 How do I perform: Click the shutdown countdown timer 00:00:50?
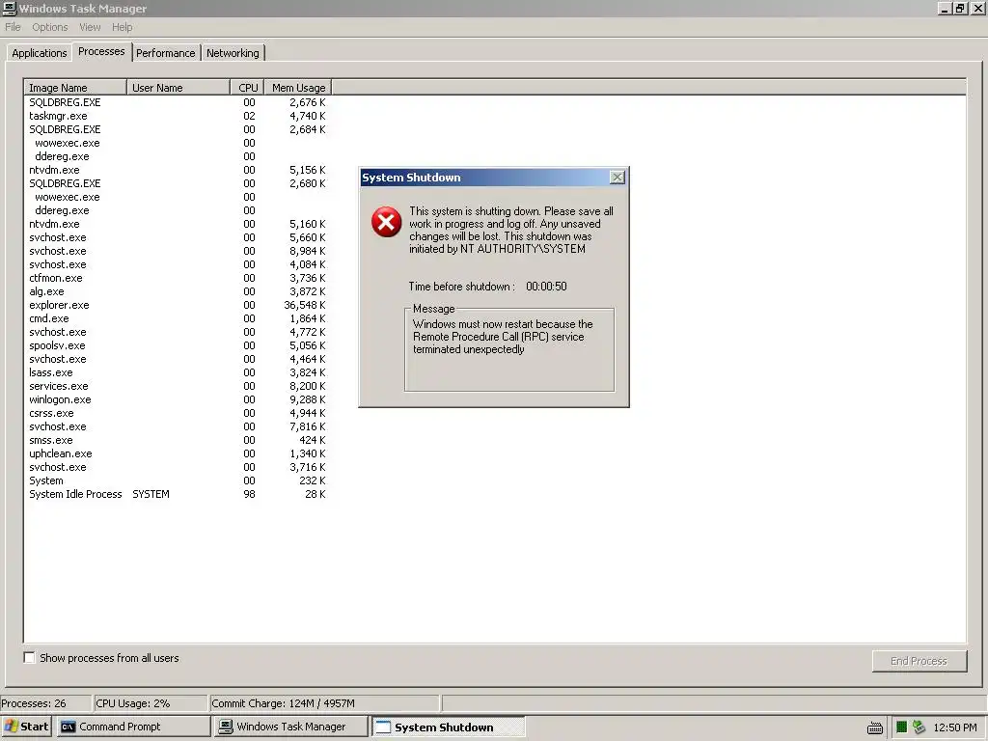click(x=546, y=286)
